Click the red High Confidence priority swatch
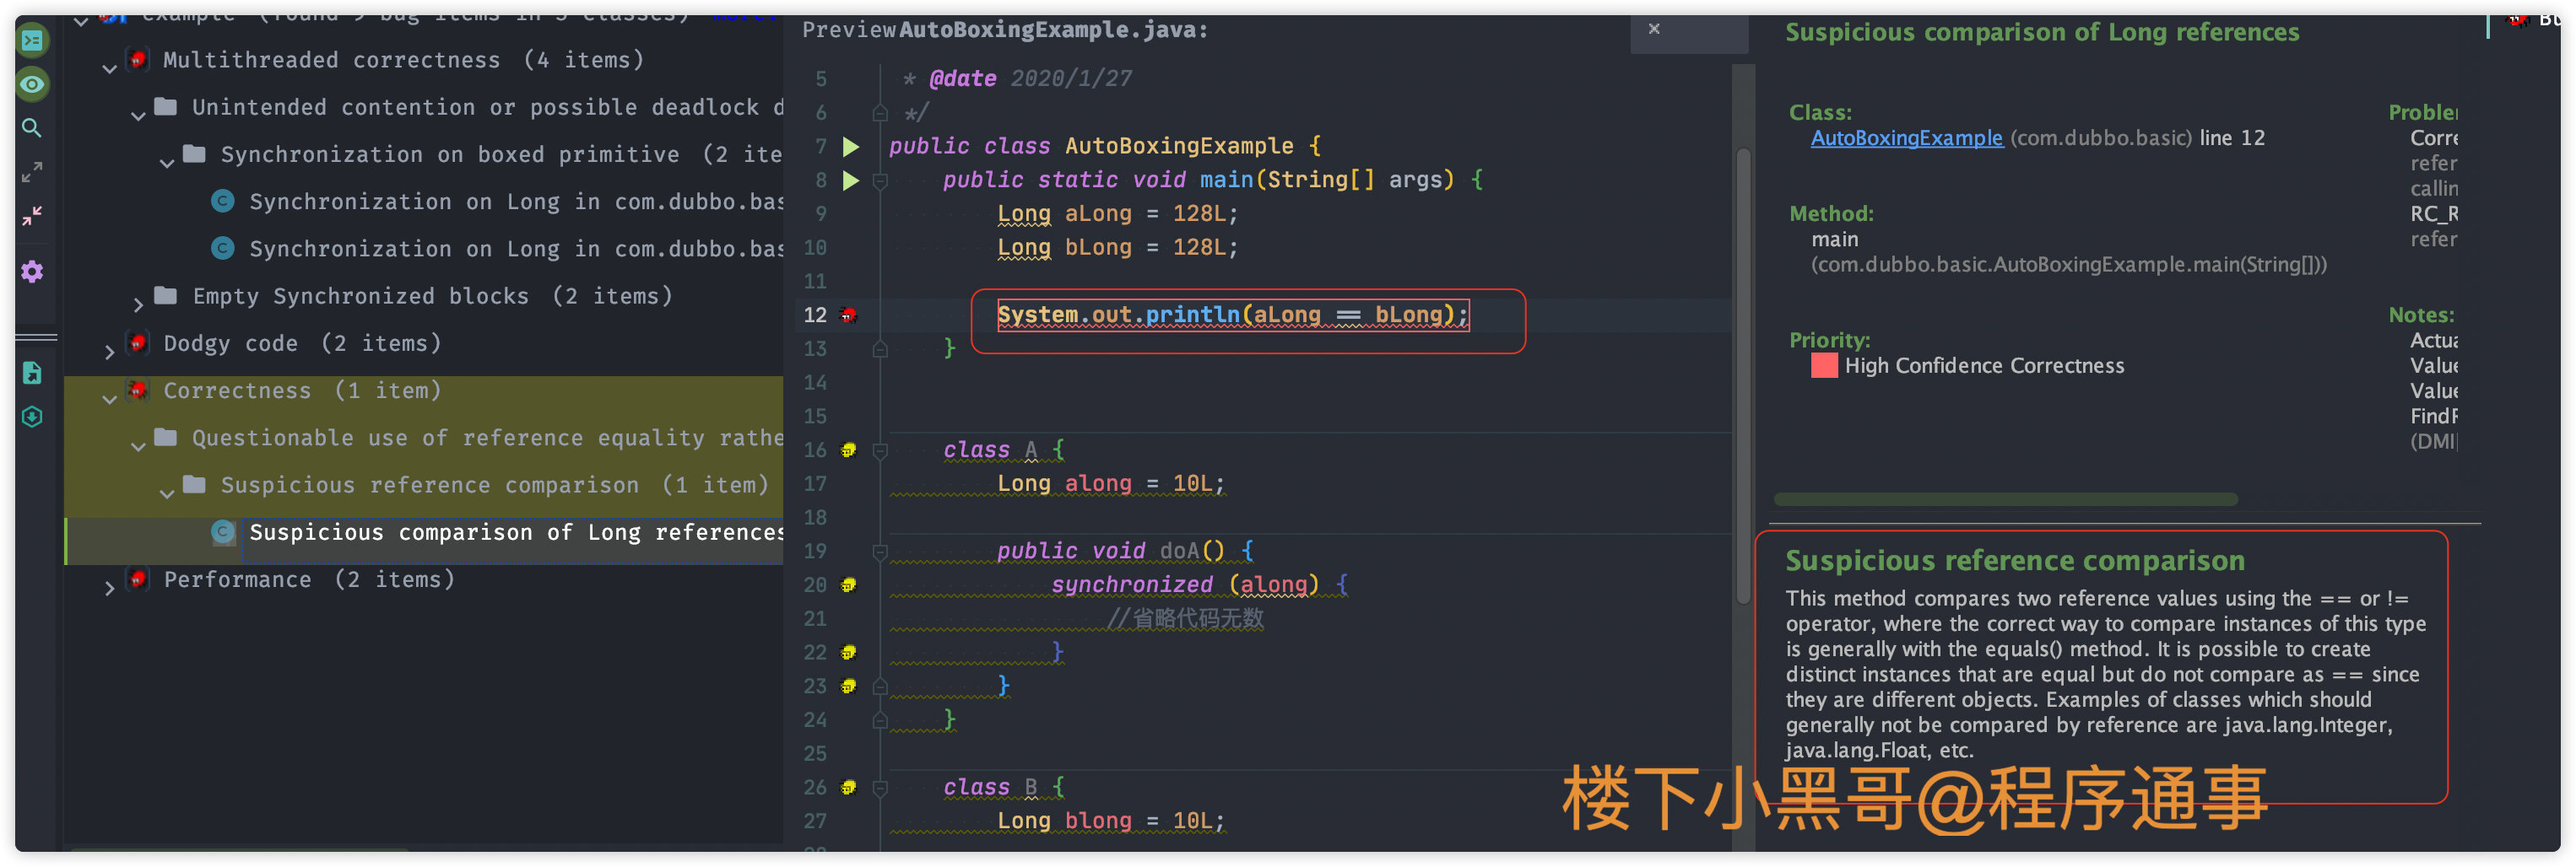The height and width of the screenshot is (867, 2576). [1823, 367]
